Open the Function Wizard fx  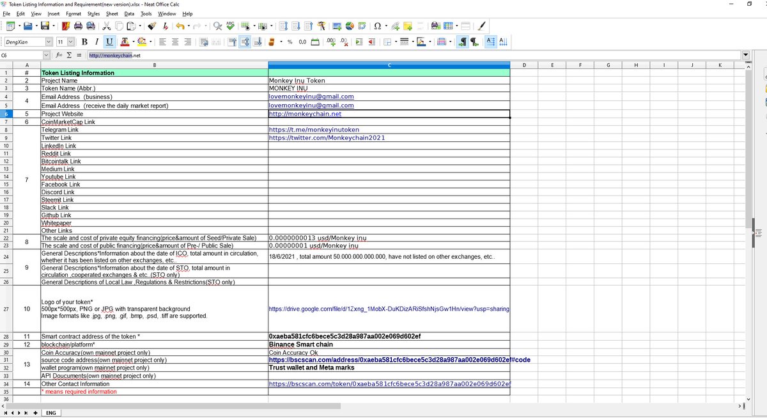59,56
